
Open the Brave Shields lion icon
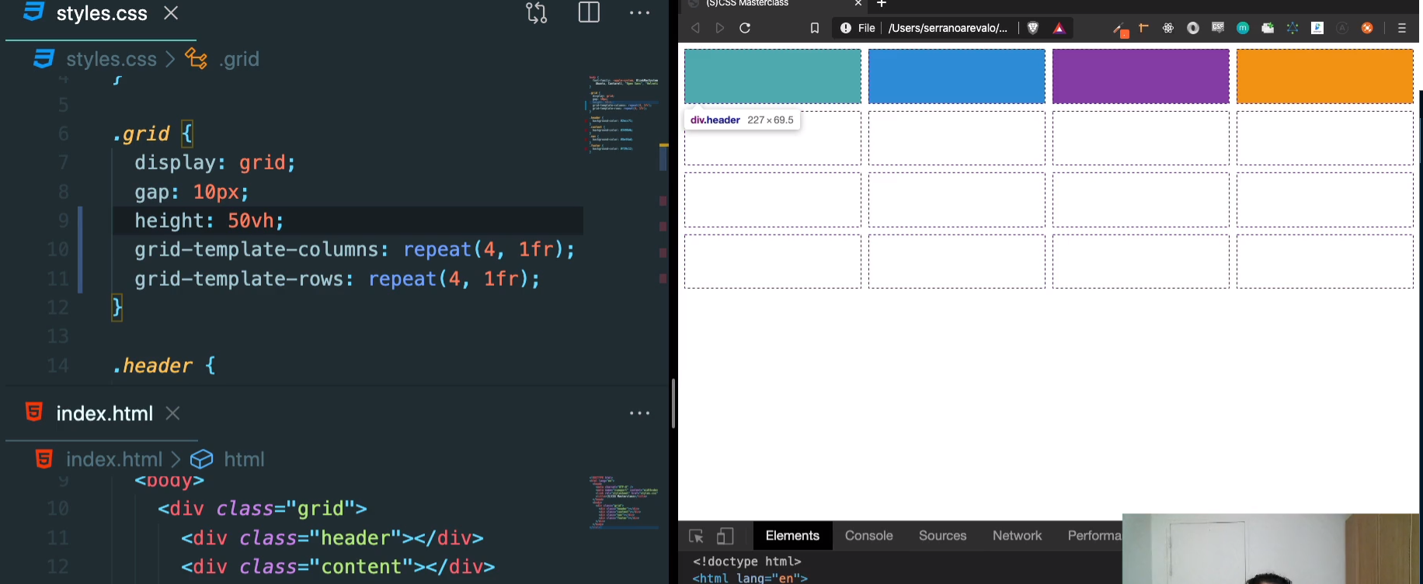[x=1033, y=28]
